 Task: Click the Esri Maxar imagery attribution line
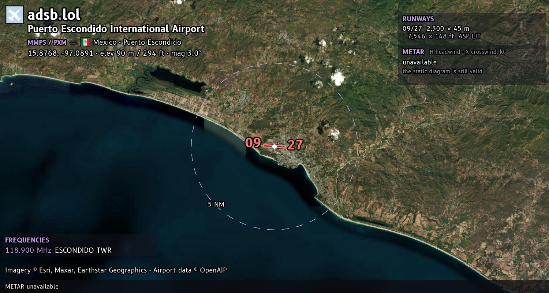click(116, 270)
